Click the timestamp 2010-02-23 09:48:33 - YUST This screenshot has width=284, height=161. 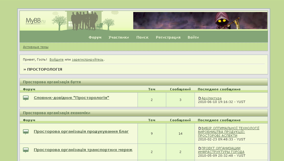coord(222,139)
